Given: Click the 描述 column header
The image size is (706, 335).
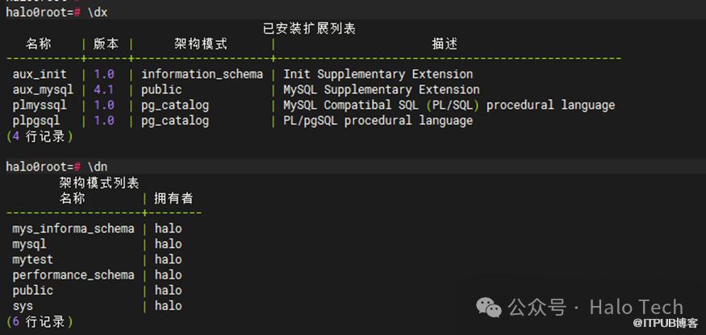Looking at the screenshot, I should (x=445, y=43).
